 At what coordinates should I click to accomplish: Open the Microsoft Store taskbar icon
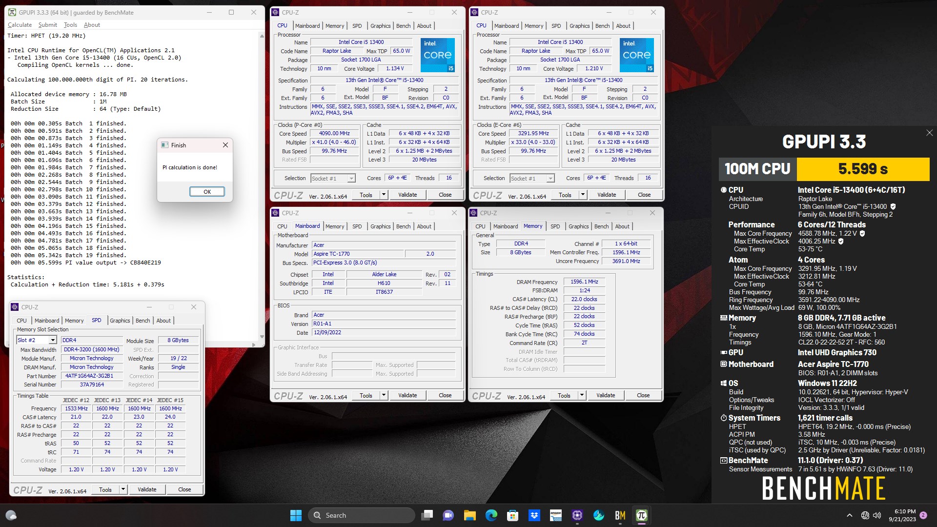[x=512, y=515]
